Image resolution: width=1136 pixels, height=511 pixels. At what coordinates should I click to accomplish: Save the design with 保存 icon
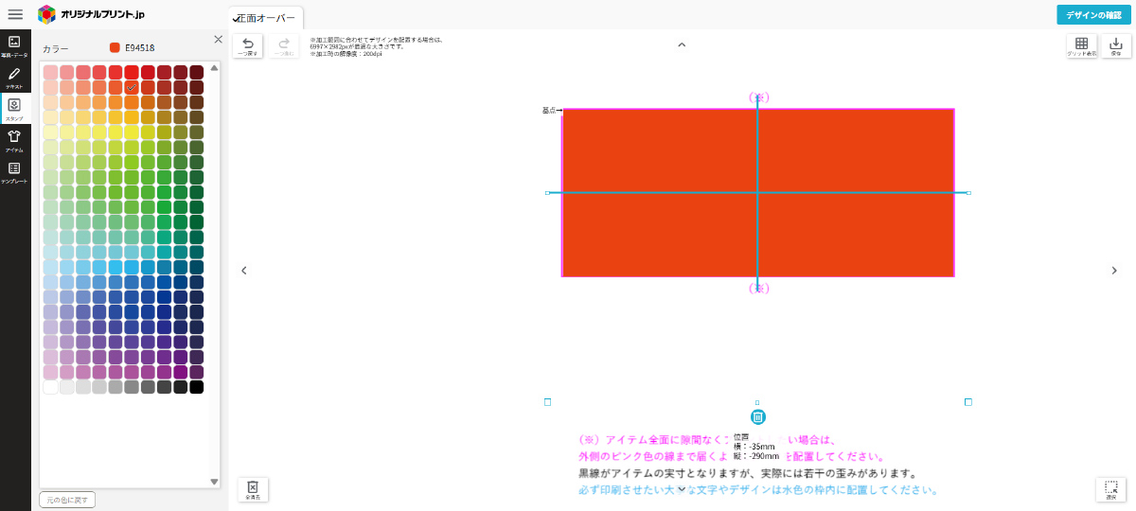pyautogui.click(x=1115, y=46)
